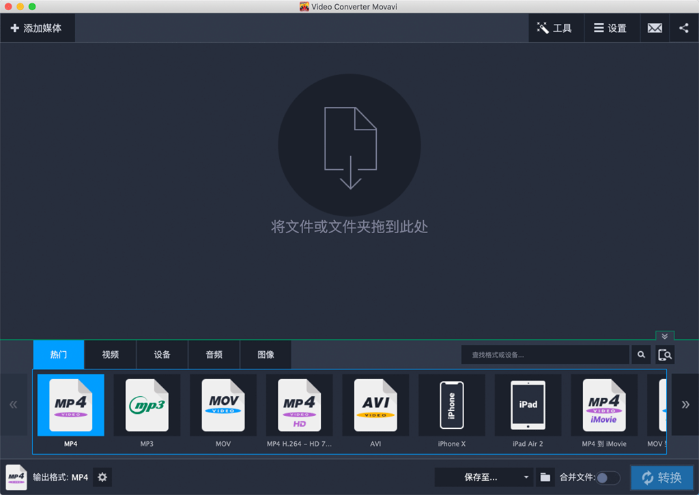The height and width of the screenshot is (495, 699).
Task: Switch to the 音频 tab
Action: (214, 355)
